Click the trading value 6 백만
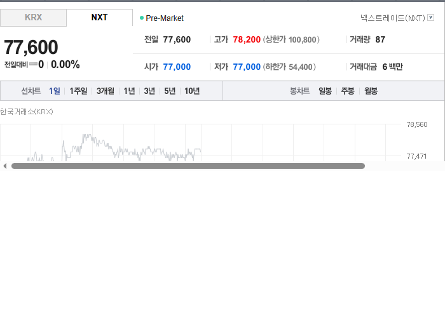Screen dimensions: 445x311 click(x=392, y=67)
